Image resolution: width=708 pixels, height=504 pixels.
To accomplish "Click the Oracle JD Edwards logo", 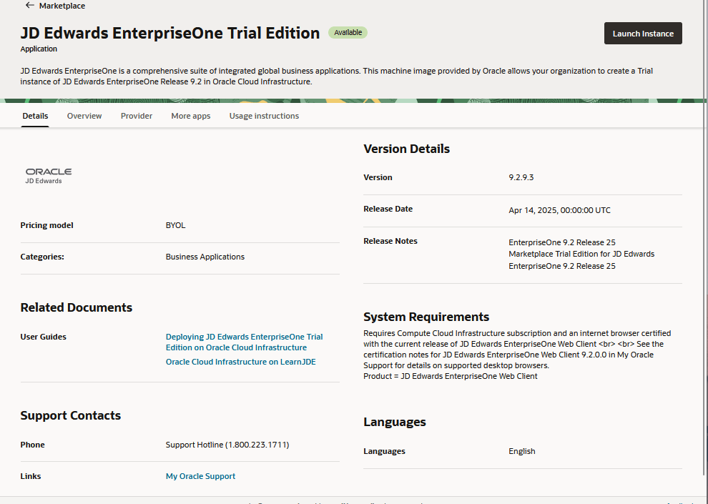I will 49,176.
